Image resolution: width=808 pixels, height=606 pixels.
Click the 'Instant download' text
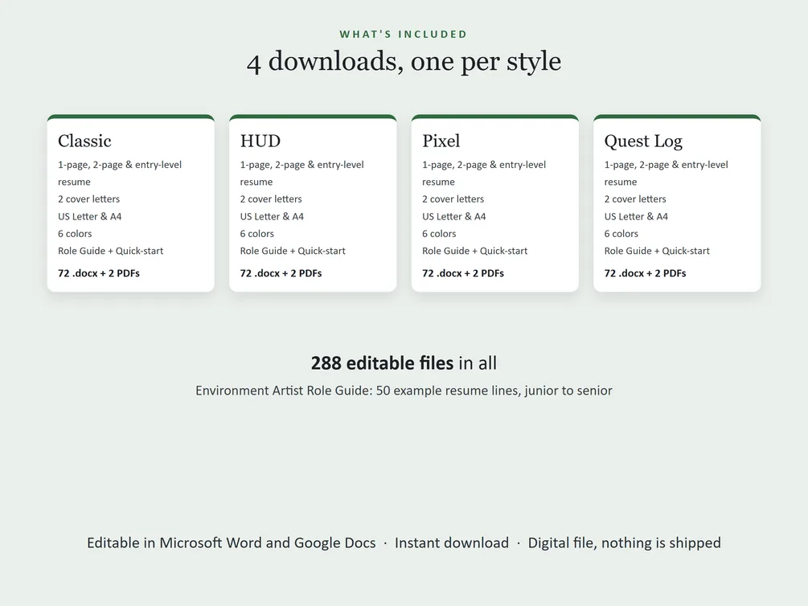[x=452, y=543]
